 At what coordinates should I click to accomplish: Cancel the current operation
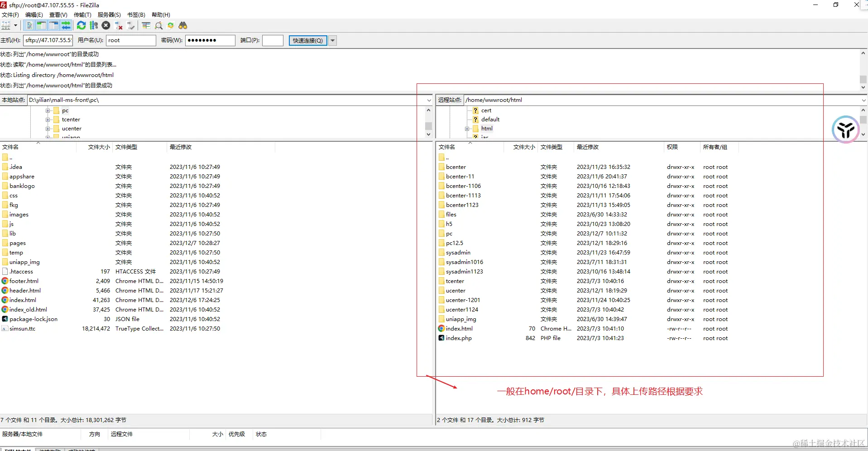(106, 25)
